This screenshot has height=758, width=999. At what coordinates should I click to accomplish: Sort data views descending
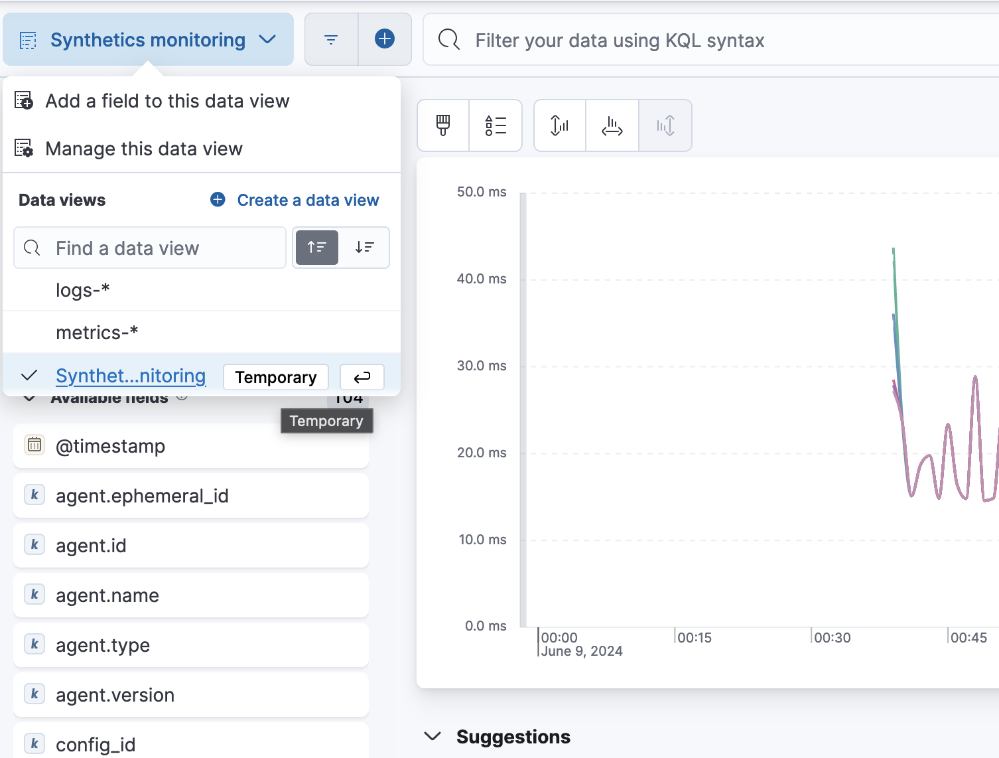point(365,248)
